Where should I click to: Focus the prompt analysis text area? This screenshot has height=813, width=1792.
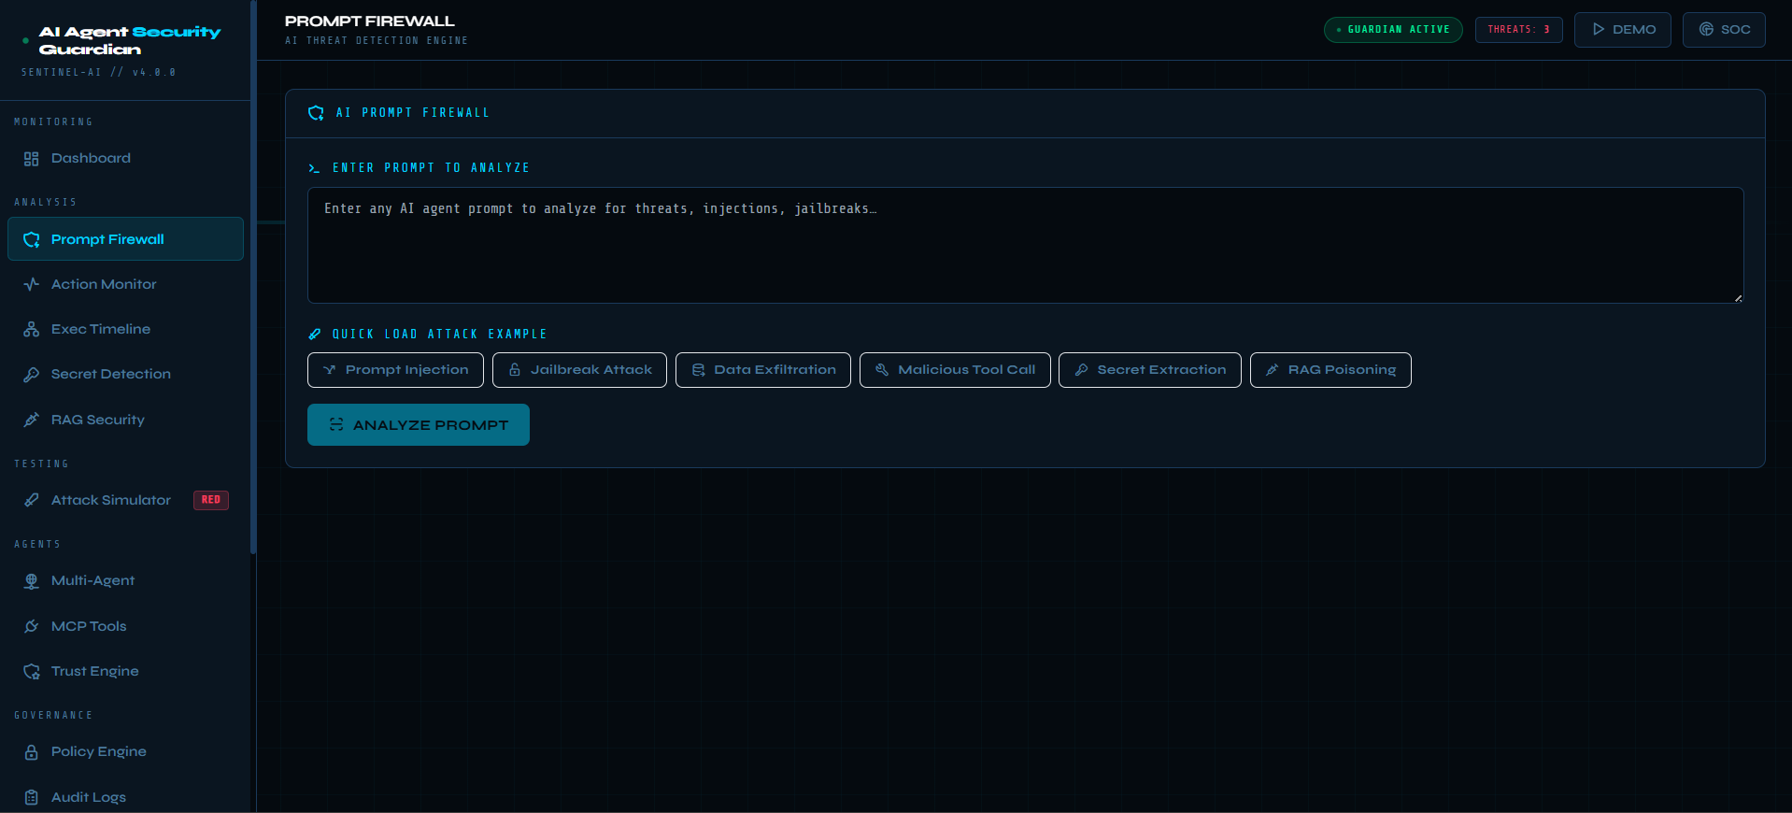(x=1026, y=245)
